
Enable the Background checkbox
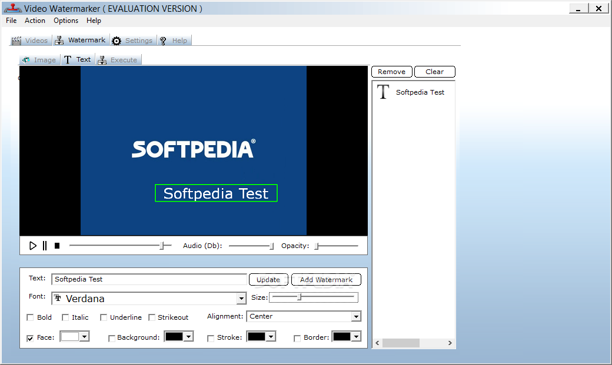click(x=112, y=338)
